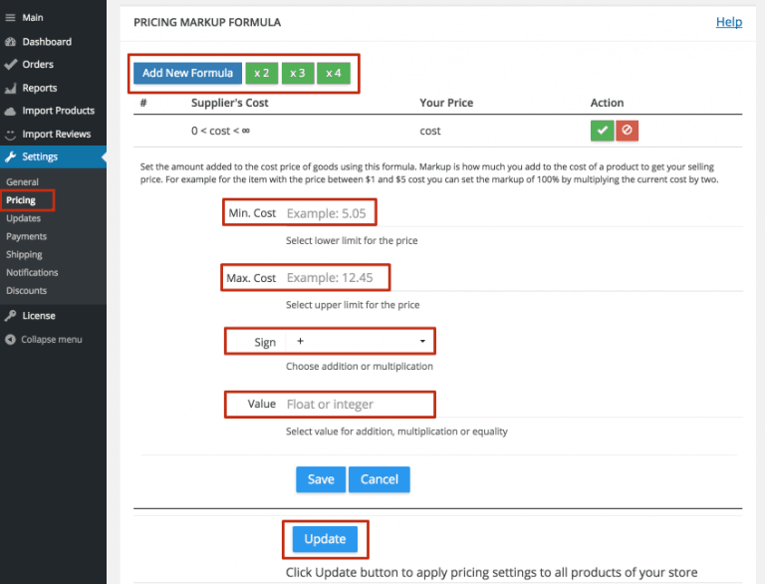Save the pricing formula

[321, 479]
